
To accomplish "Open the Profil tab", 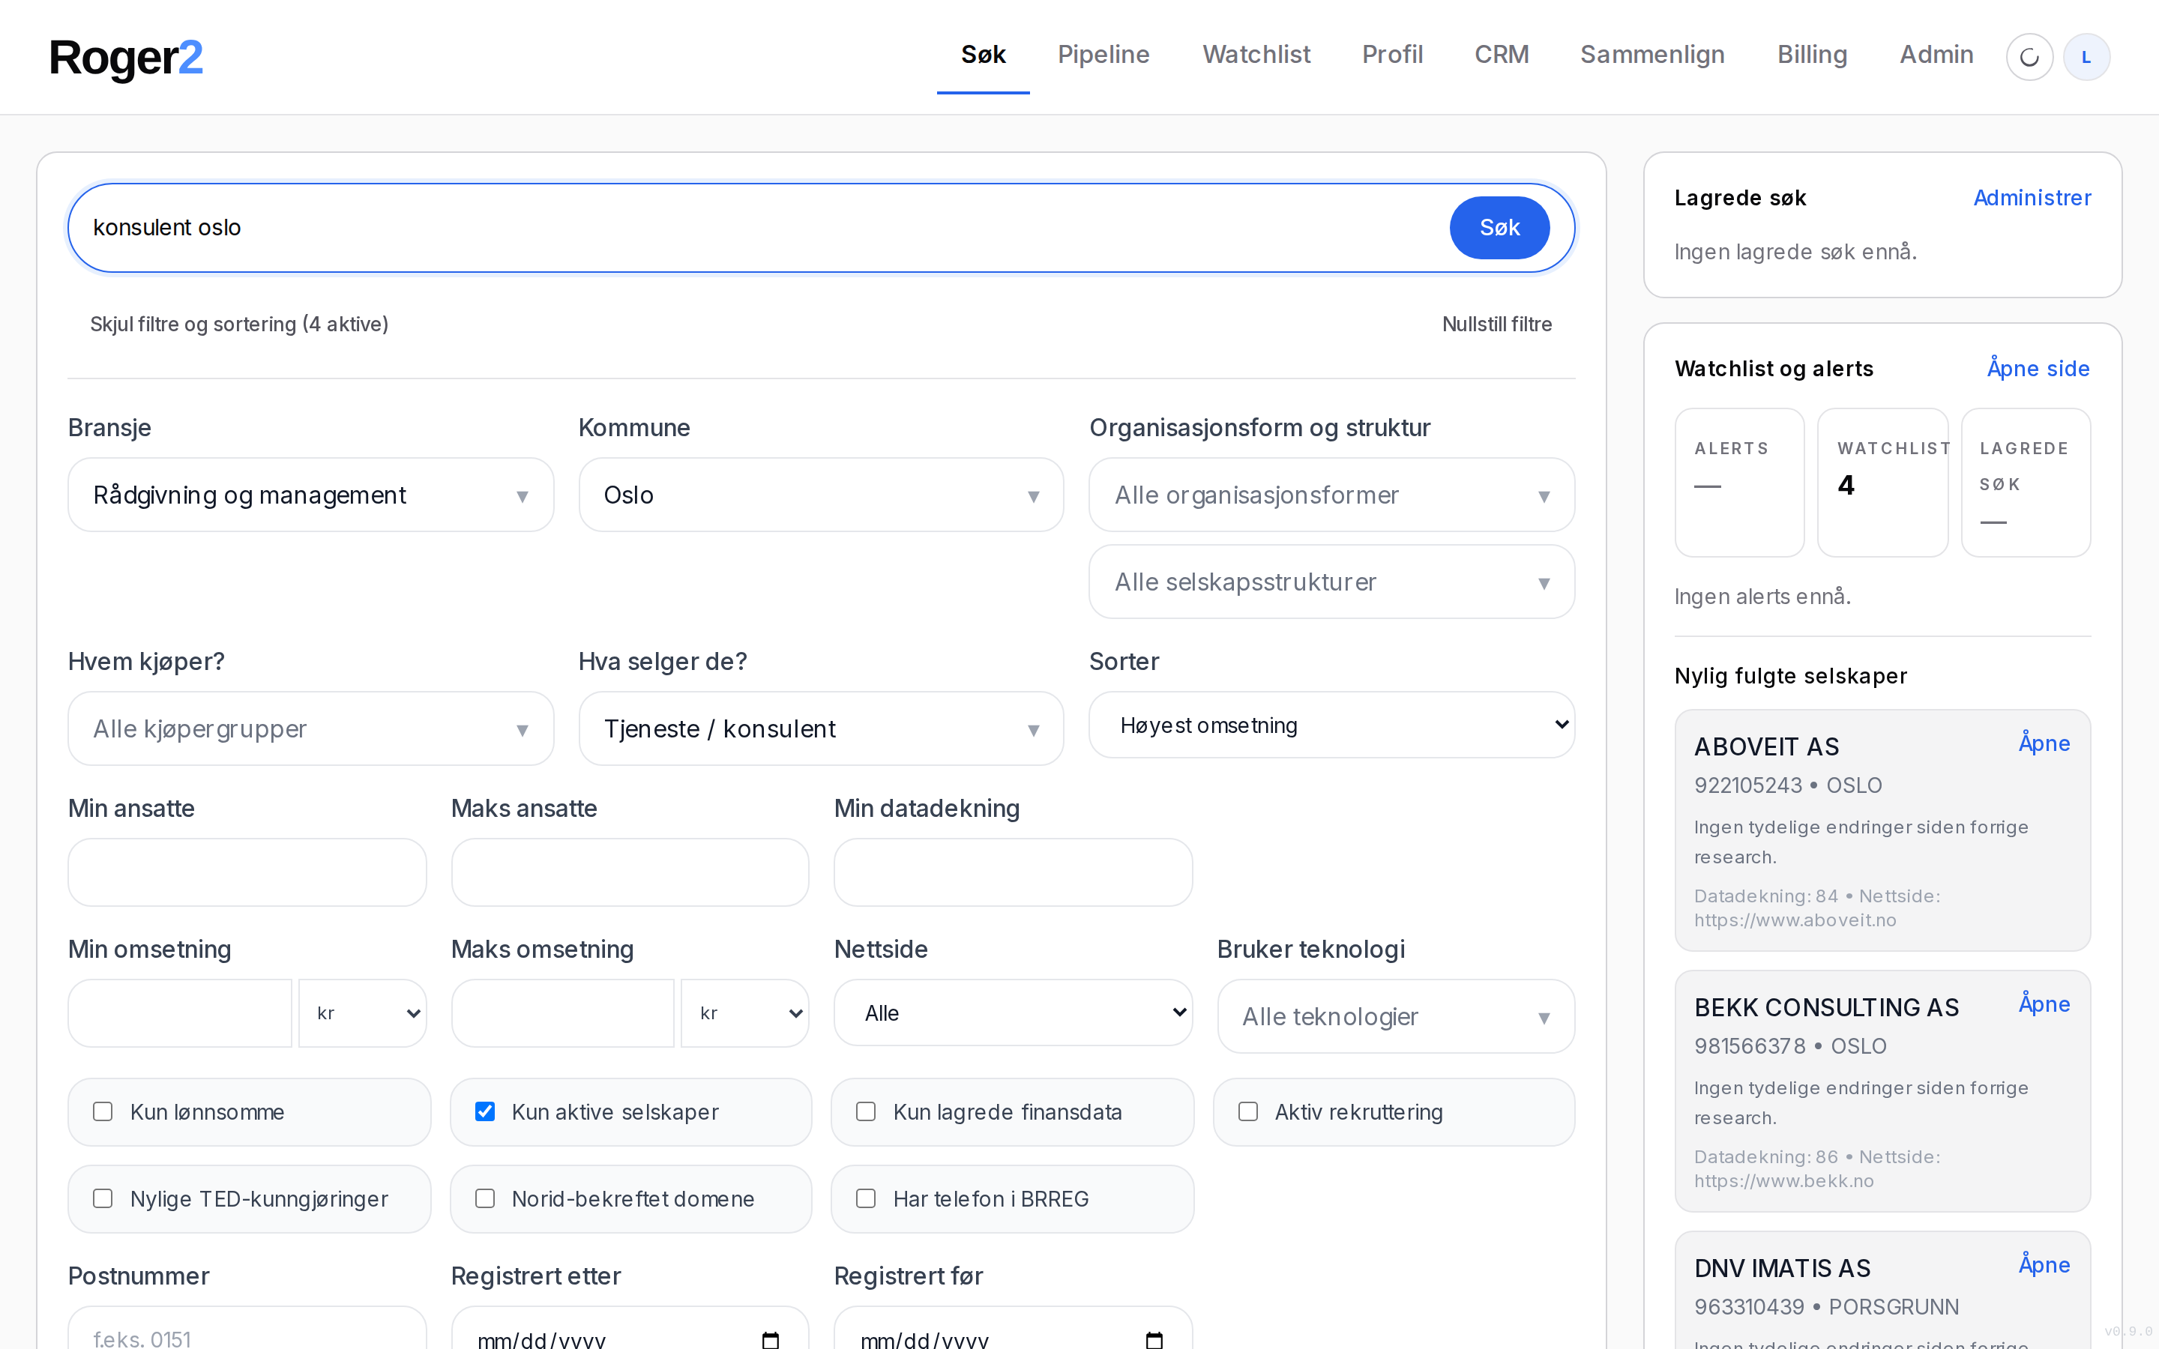I will click(x=1392, y=55).
